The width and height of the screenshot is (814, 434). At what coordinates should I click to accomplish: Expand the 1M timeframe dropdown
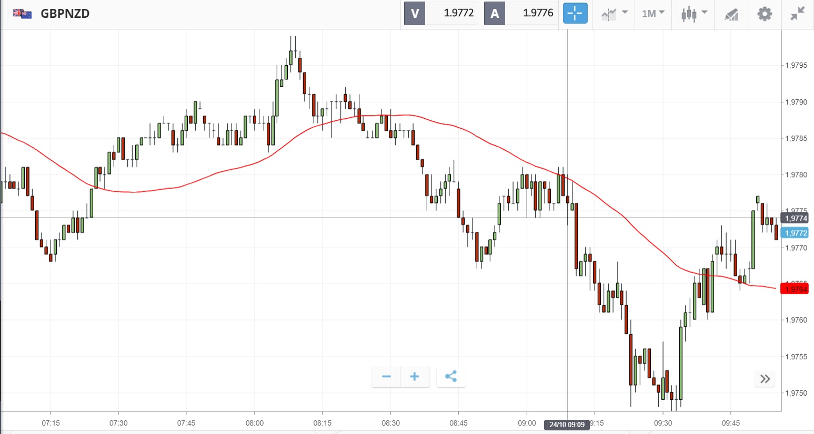(x=653, y=14)
